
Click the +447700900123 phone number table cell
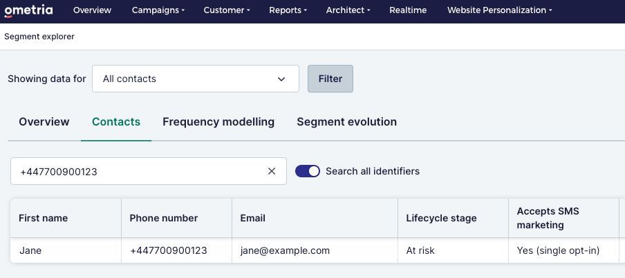[x=176, y=250]
